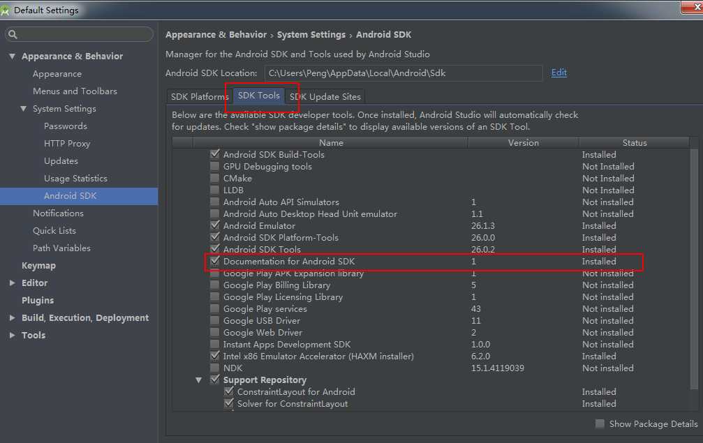The image size is (703, 443).
Task: Select Google Play Licensing Library row
Action: tap(283, 297)
